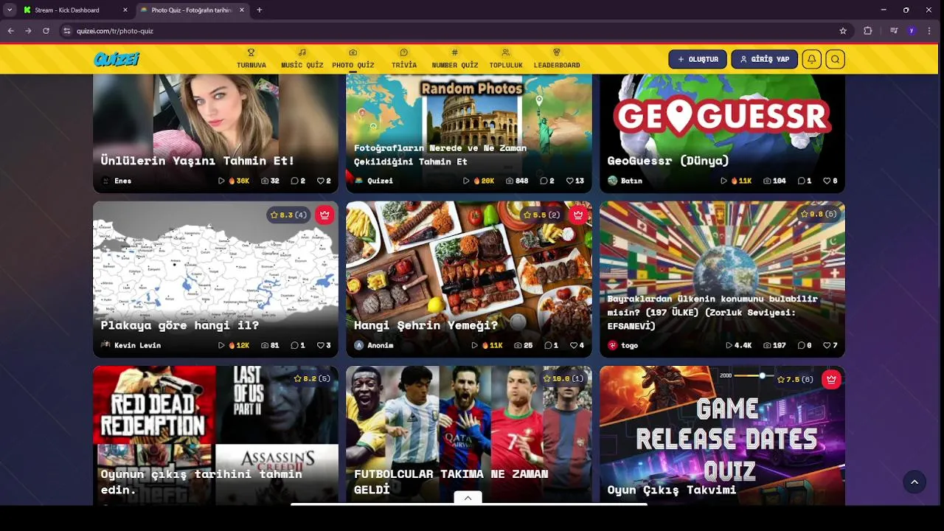Open Plakaya göre hangi il quiz
This screenshot has height=531, width=944.
(215, 279)
